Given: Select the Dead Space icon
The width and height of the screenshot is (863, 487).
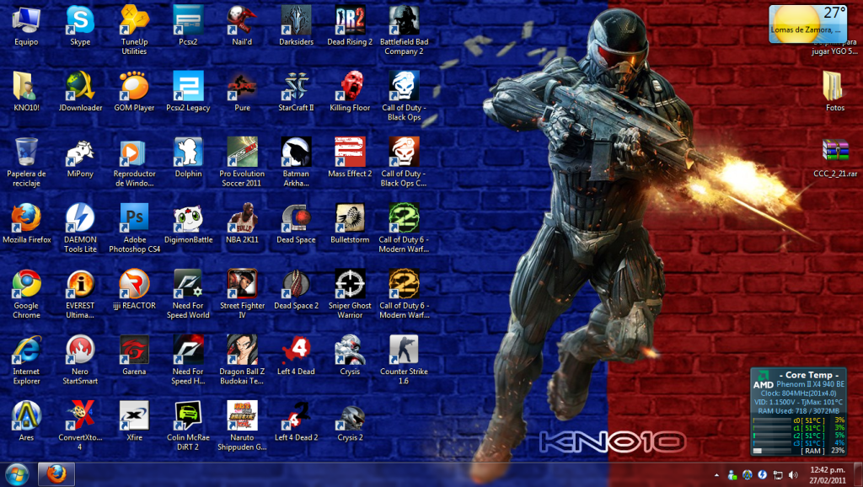Looking at the screenshot, I should (x=296, y=224).
